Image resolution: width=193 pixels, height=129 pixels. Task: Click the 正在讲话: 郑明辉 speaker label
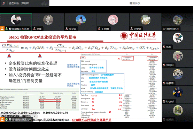click(x=19, y=3)
